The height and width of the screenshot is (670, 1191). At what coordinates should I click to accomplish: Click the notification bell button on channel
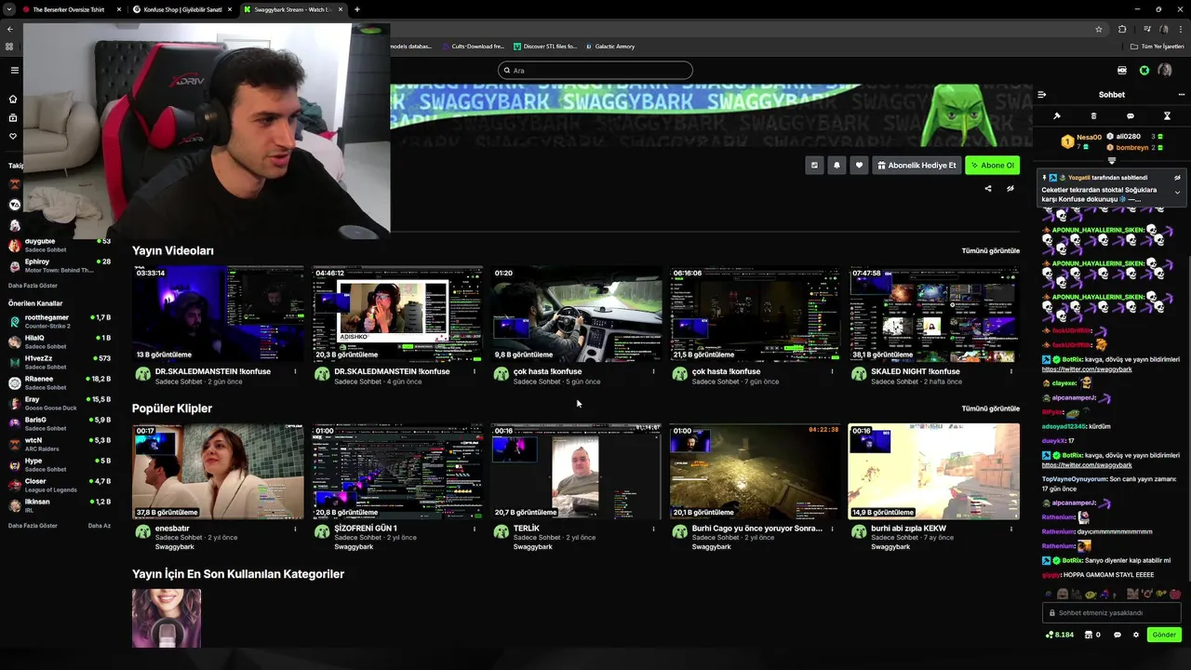click(x=836, y=165)
